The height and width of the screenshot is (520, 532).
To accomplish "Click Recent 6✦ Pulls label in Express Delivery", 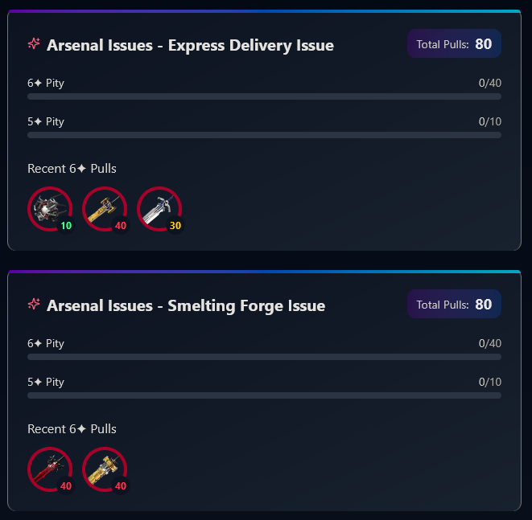I will coord(72,169).
